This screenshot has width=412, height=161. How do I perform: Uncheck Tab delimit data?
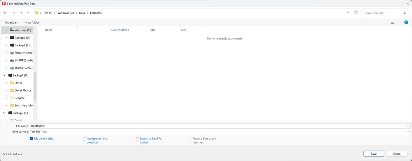[x=31, y=138]
